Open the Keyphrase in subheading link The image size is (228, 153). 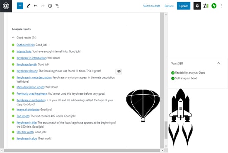(31, 100)
